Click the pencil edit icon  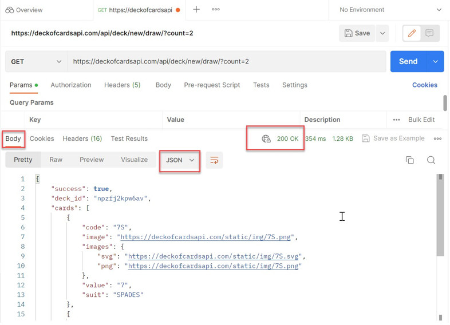point(412,33)
